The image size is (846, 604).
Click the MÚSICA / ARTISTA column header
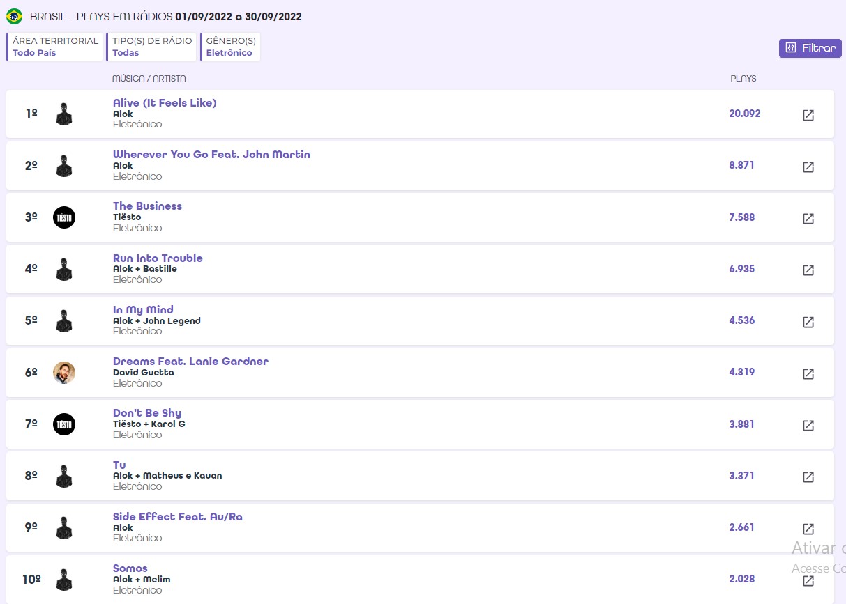[x=149, y=79]
